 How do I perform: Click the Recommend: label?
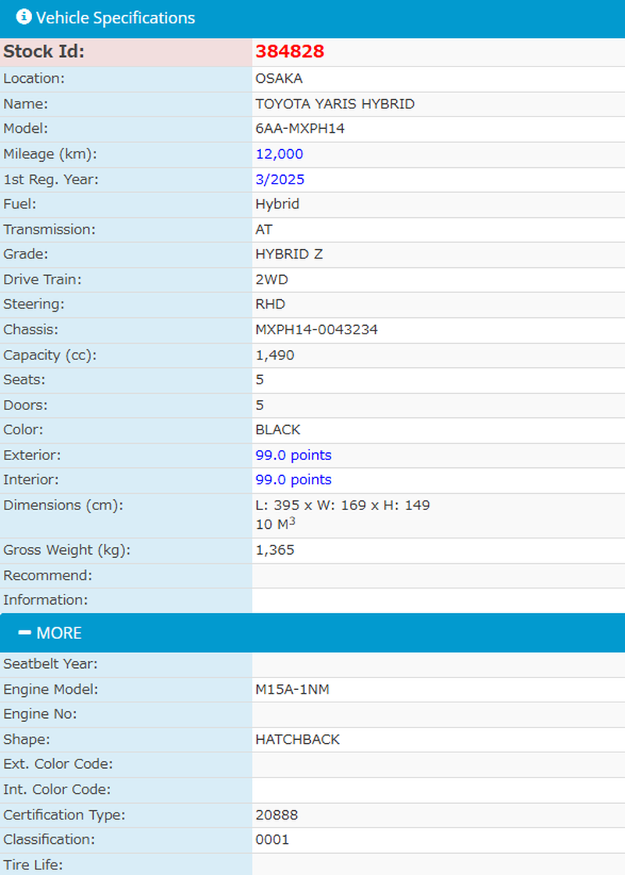click(48, 575)
